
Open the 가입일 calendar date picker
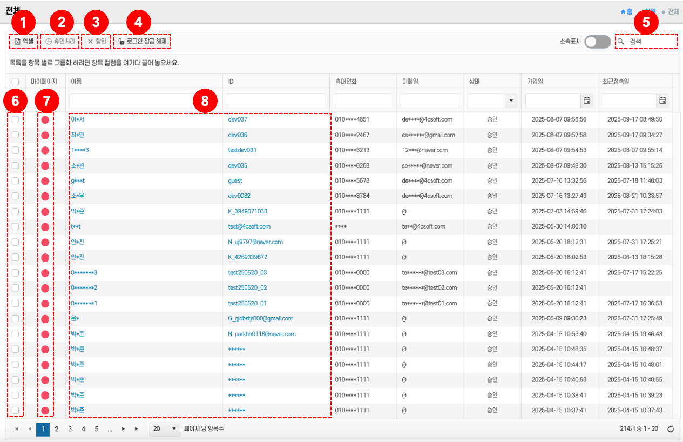coord(586,101)
